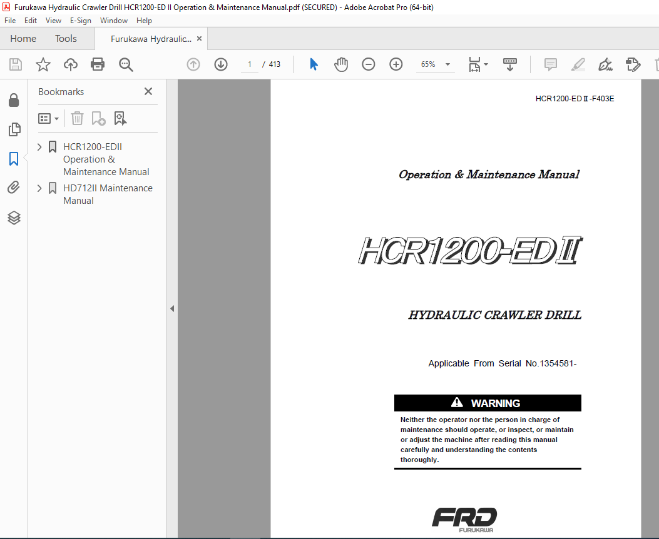Show Page Thumbnails panel
The image size is (659, 539).
point(14,129)
